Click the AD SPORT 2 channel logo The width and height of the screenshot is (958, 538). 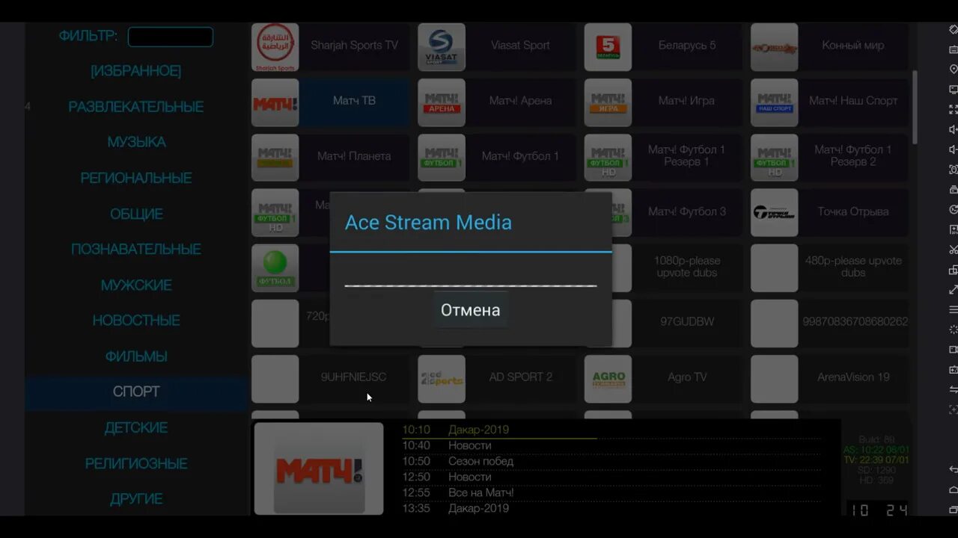point(442,378)
